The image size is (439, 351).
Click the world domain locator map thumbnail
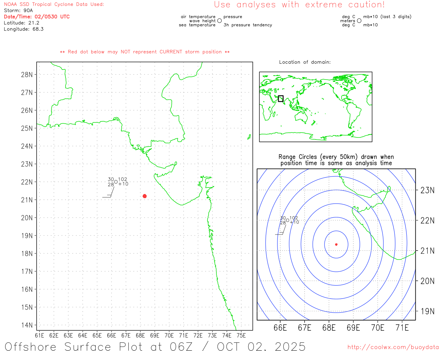316,107
